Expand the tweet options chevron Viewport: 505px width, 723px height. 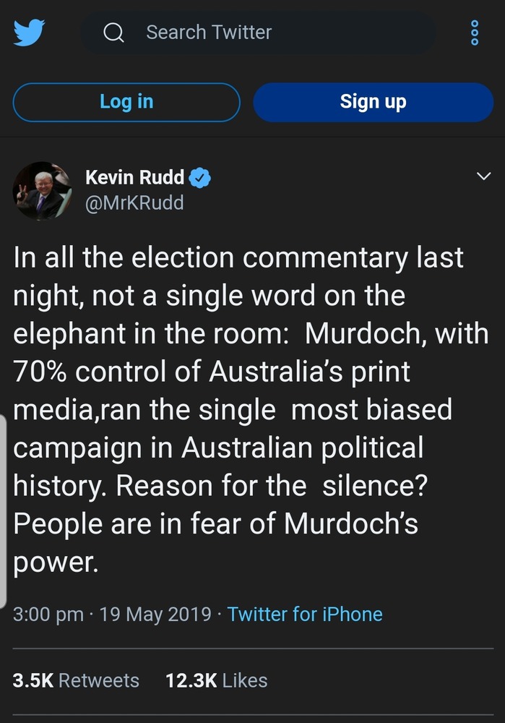coord(482,177)
